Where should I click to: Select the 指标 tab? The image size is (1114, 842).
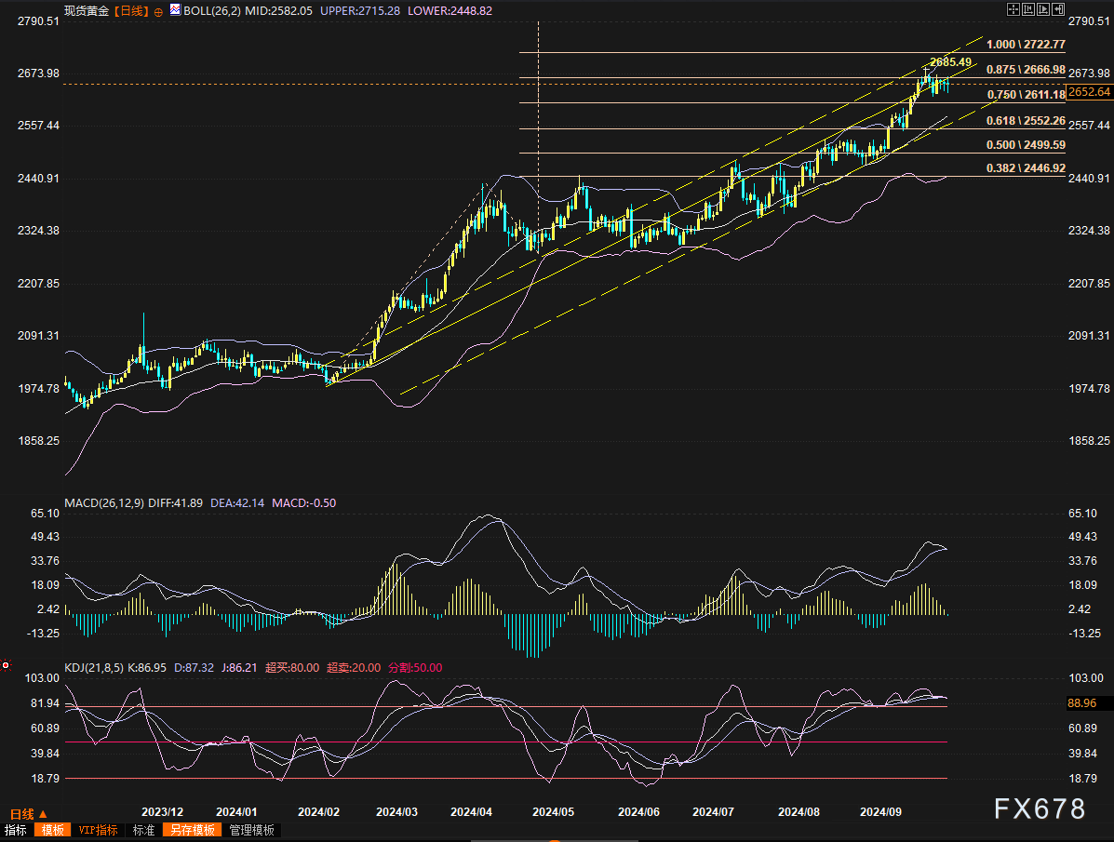pos(16,830)
